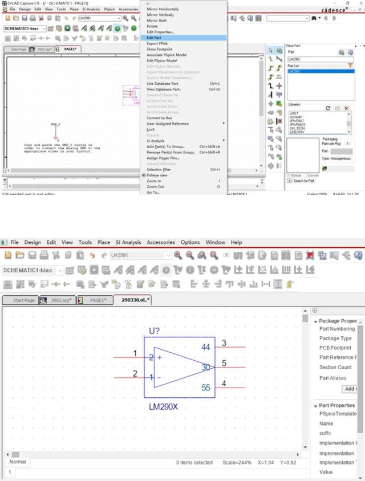Open LM290X part combo arrow in lower toolbar
Image resolution: width=365 pixels, height=481 pixels.
168,255
